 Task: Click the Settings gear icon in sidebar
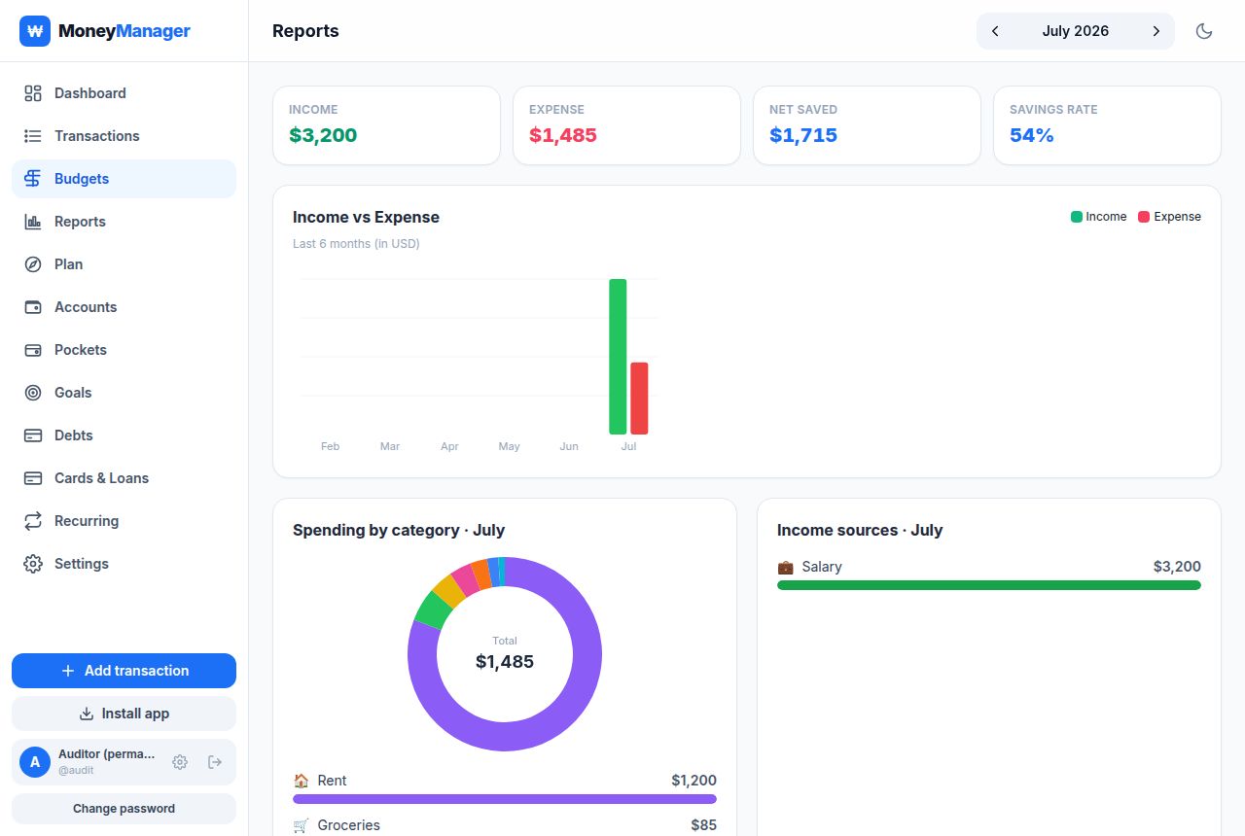[x=33, y=564]
